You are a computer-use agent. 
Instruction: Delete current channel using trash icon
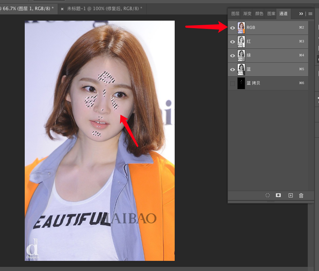[x=301, y=196]
